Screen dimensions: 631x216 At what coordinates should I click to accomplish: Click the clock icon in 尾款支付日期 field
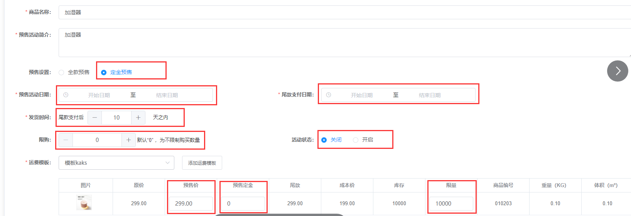coord(329,95)
